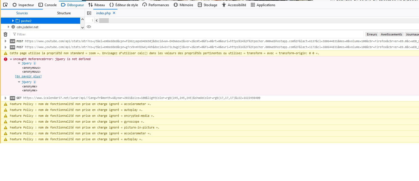Open the Mémoire panel icon

coord(175,5)
